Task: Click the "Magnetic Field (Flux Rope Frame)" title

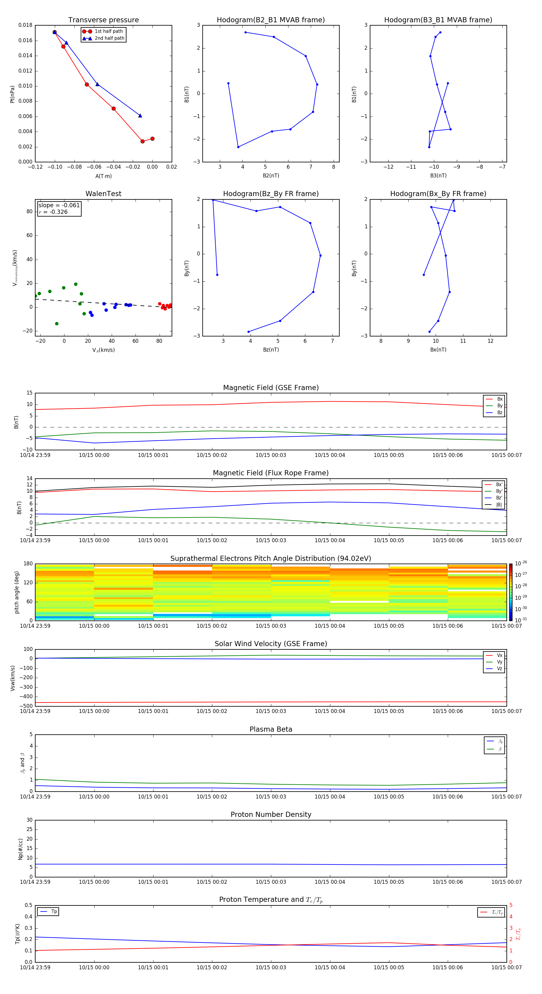Action: [x=271, y=473]
